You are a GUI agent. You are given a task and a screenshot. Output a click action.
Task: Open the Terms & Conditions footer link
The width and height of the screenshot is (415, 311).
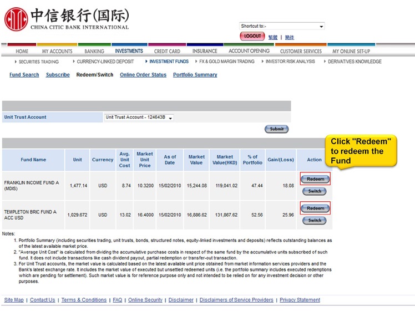click(x=84, y=300)
